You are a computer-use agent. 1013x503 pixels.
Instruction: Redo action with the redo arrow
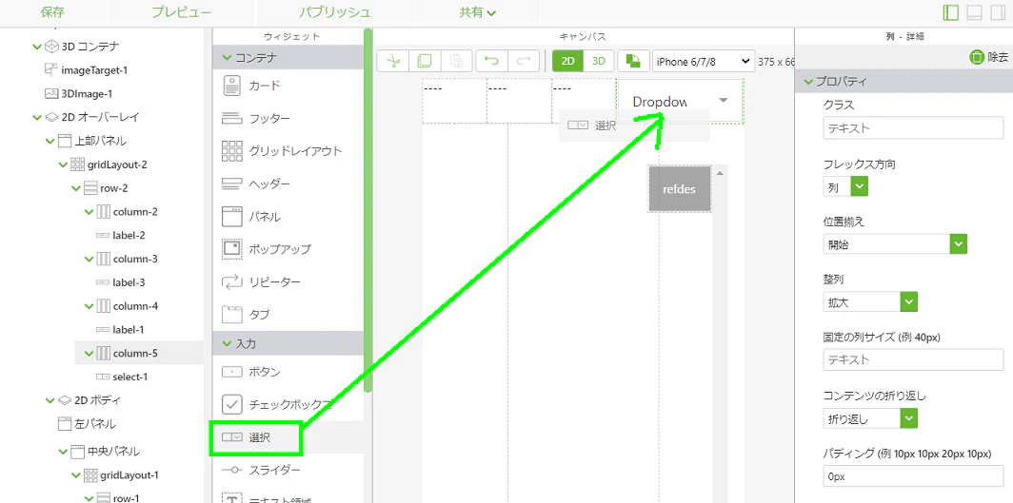(524, 61)
